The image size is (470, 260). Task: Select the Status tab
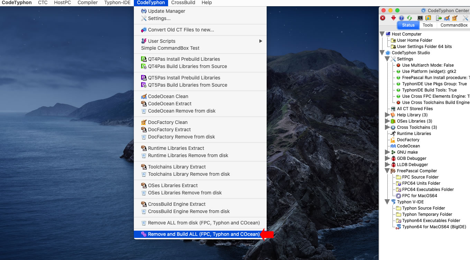(x=408, y=25)
